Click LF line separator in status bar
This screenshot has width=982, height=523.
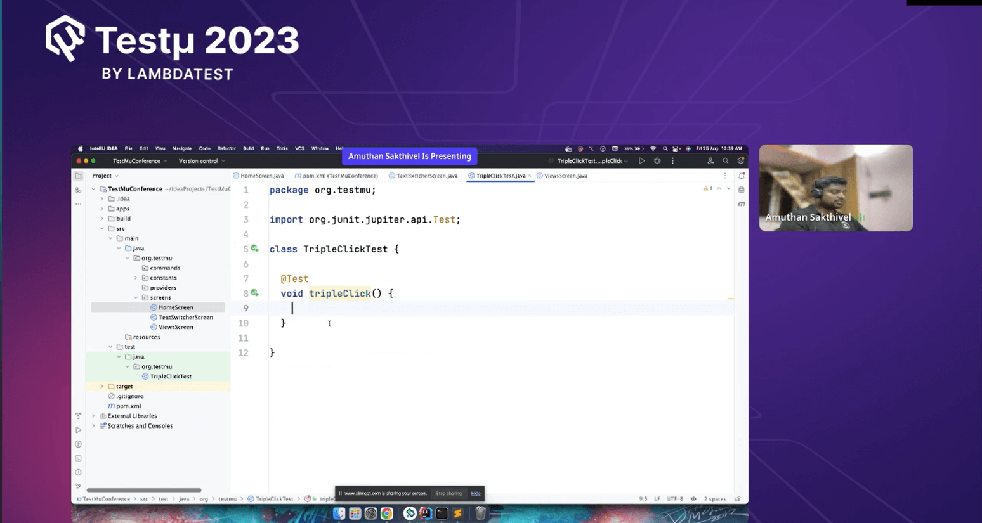point(657,499)
